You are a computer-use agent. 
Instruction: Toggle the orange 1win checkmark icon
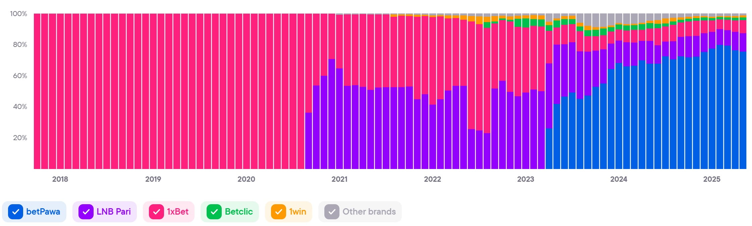click(278, 212)
